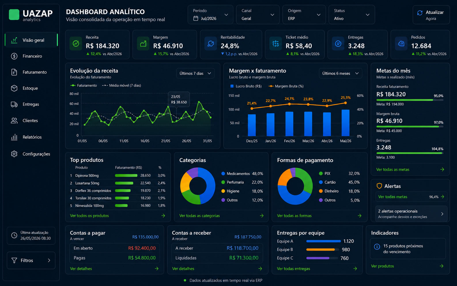The height and width of the screenshot is (286, 457).
Task: Click the blue Medicamentos donut segment
Action: 210,185
